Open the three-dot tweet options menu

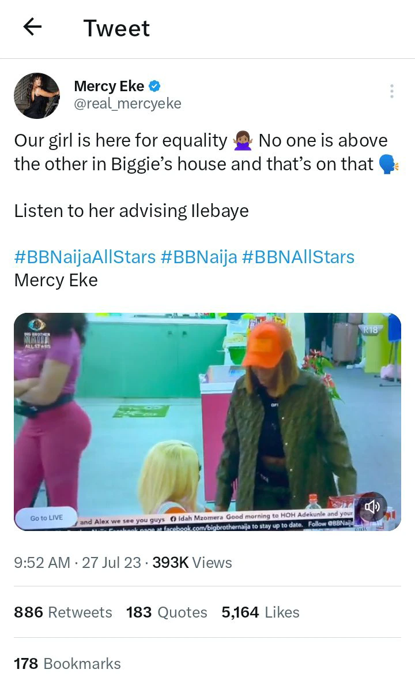(x=392, y=91)
